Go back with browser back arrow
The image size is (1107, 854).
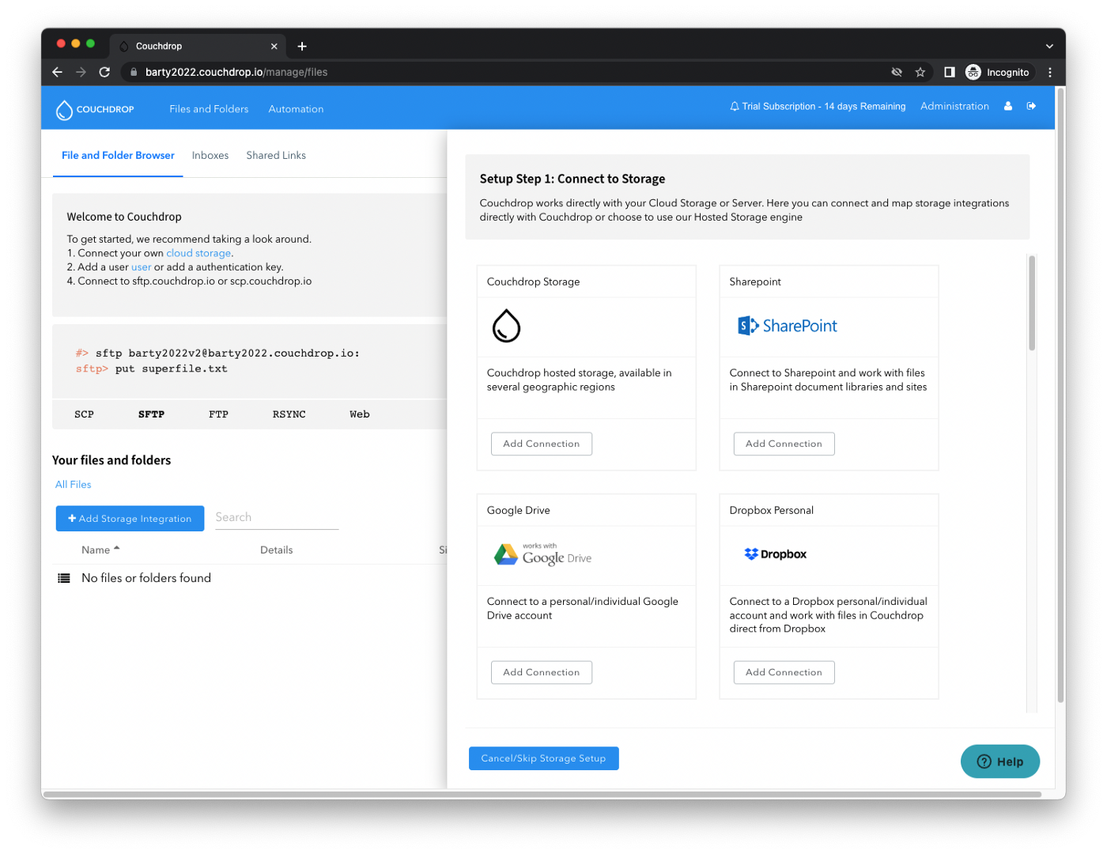pyautogui.click(x=57, y=72)
